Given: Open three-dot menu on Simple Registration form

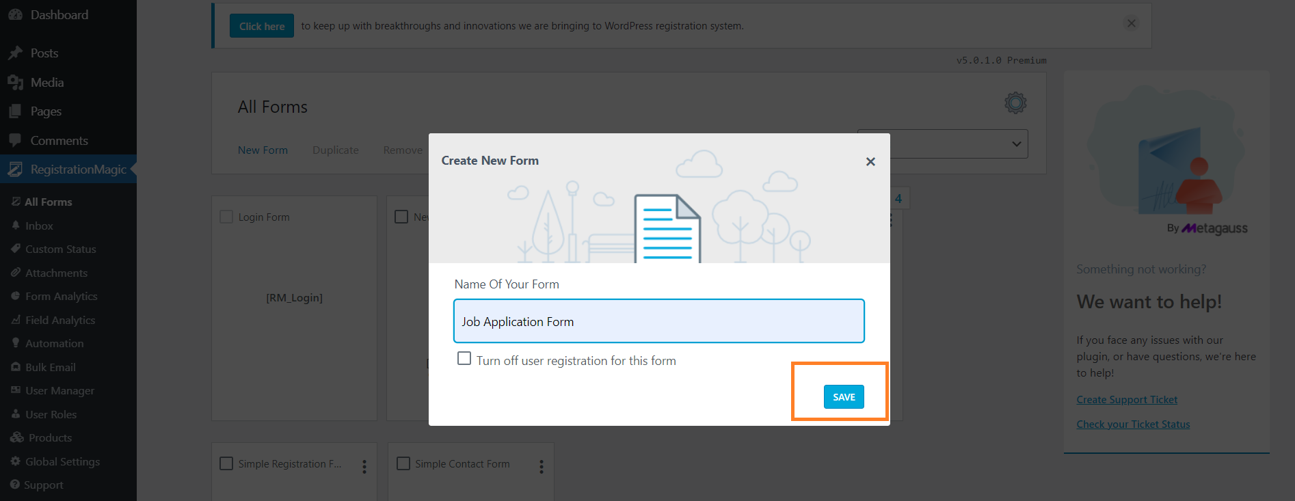Looking at the screenshot, I should [364, 466].
